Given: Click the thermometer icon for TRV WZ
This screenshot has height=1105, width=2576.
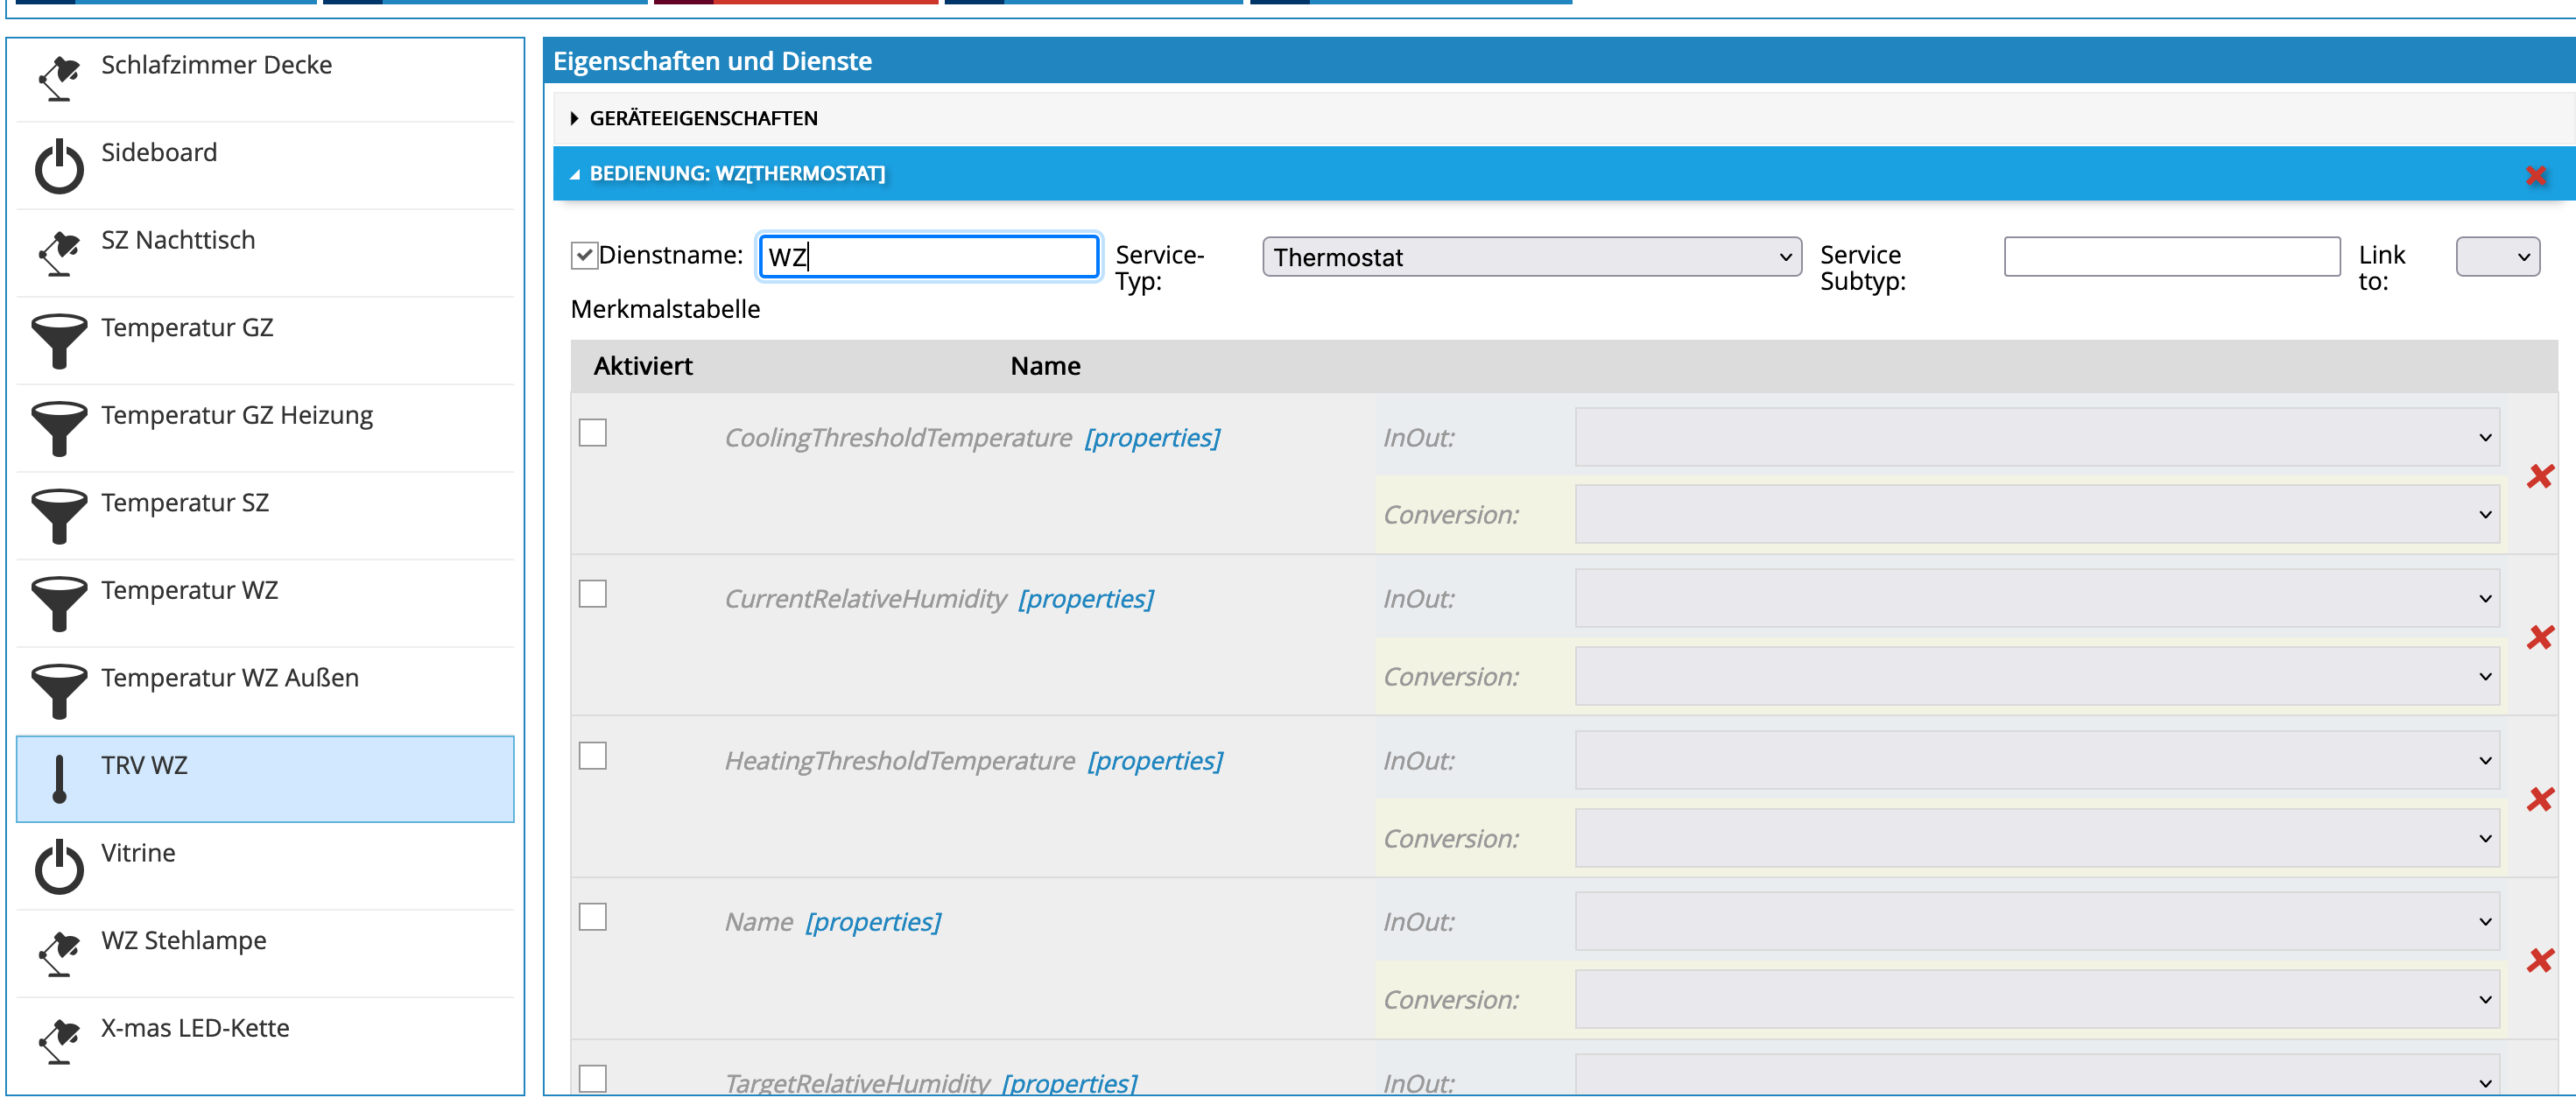Looking at the screenshot, I should coord(59,779).
